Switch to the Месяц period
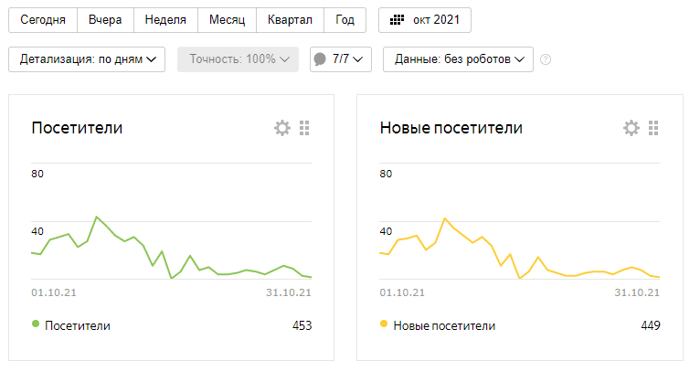The width and height of the screenshot is (700, 382). pyautogui.click(x=227, y=19)
